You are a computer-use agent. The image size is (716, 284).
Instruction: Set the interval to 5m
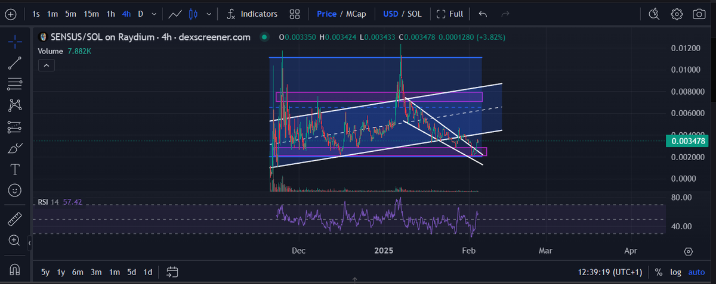pos(70,14)
